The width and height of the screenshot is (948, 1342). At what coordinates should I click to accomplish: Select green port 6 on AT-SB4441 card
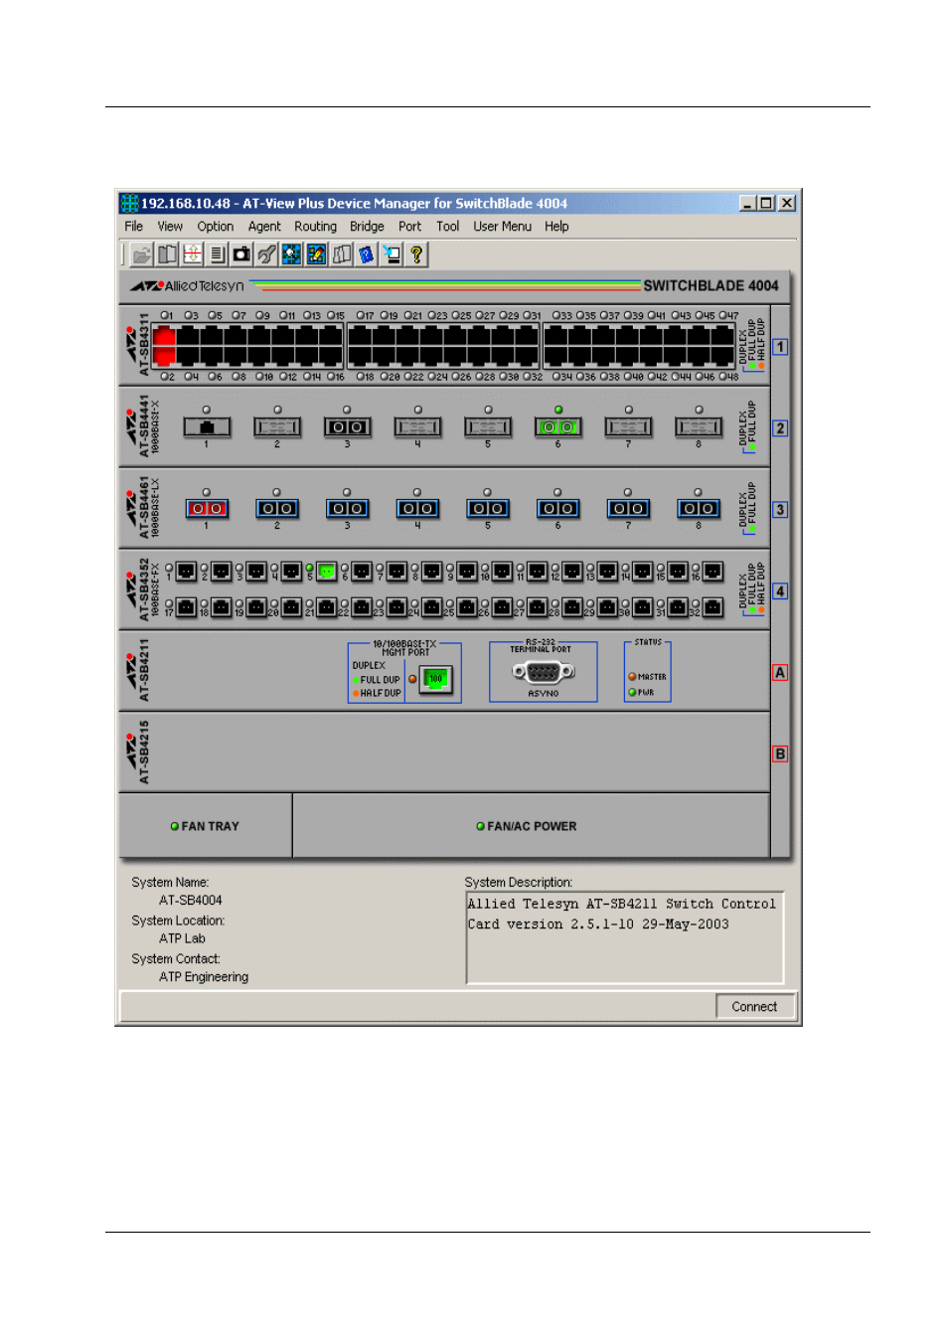coord(558,426)
